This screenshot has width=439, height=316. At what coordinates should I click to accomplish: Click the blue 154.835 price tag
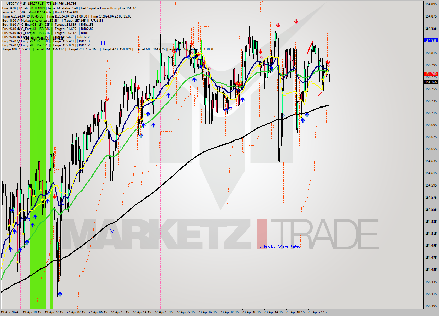(431, 40)
